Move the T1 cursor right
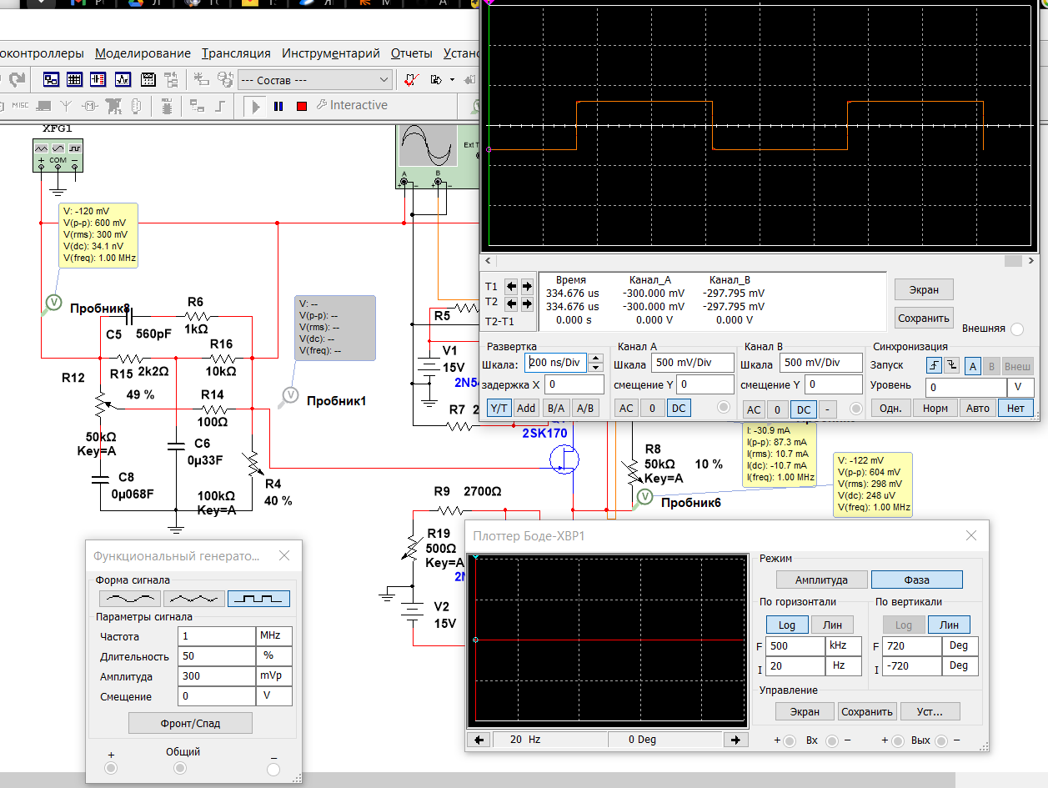This screenshot has height=788, width=1048. click(x=527, y=286)
